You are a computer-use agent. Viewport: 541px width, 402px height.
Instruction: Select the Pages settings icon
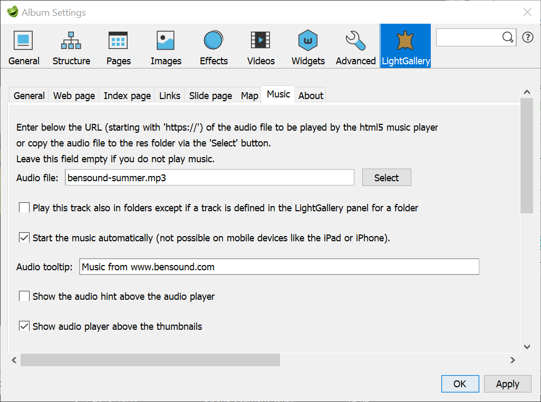[118, 46]
